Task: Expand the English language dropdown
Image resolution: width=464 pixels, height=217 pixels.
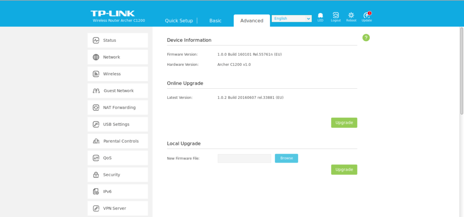Action: [x=291, y=19]
